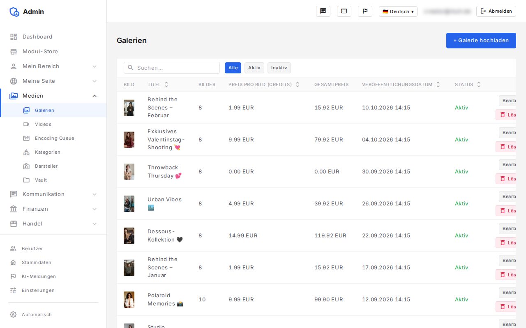
Task: Click the 119.92 EUR total price
Action: (330, 236)
